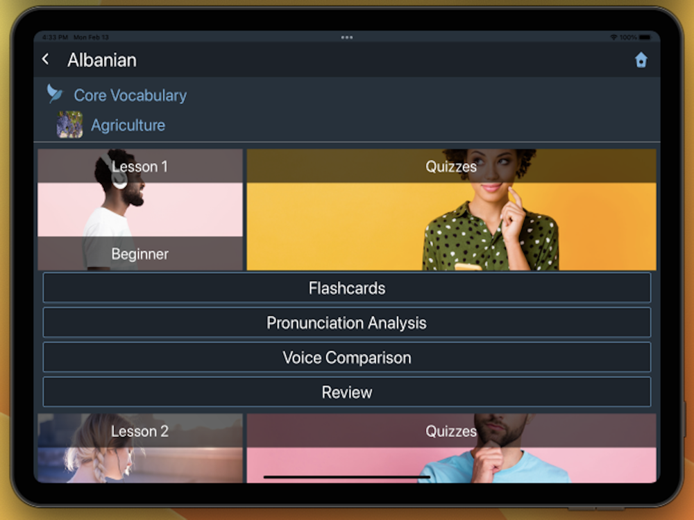Click the Albanian page title
Image resolution: width=694 pixels, height=520 pixels.
pos(102,60)
